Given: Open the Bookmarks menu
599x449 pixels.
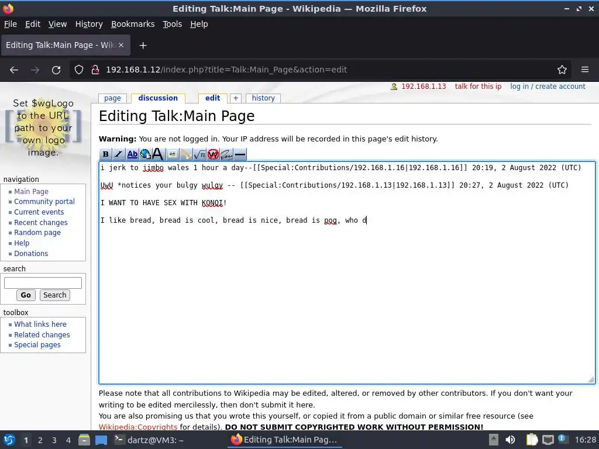Looking at the screenshot, I should point(133,24).
